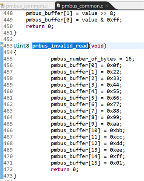Screen dimensions: 144x181
Task: Click 'value & 0xff' expression on line 449
Action: (100, 20)
